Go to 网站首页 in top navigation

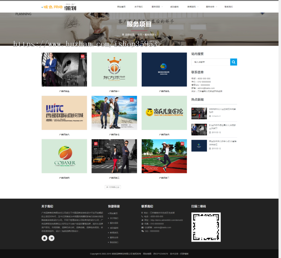pos(121,7)
